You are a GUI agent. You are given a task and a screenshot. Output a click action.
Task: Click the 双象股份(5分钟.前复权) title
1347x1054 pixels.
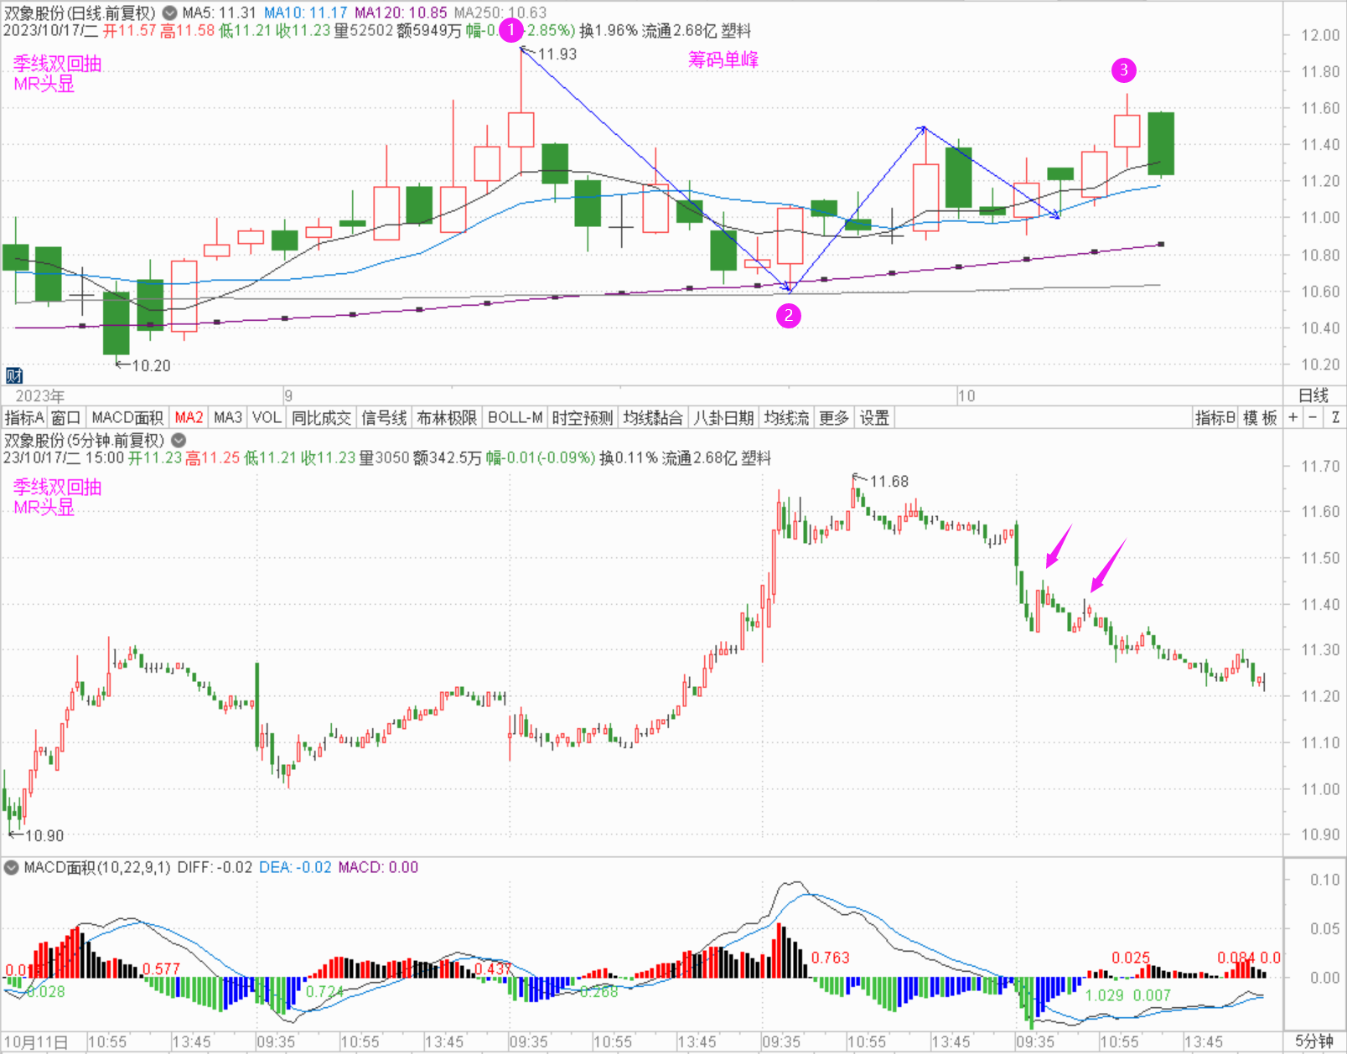(84, 440)
